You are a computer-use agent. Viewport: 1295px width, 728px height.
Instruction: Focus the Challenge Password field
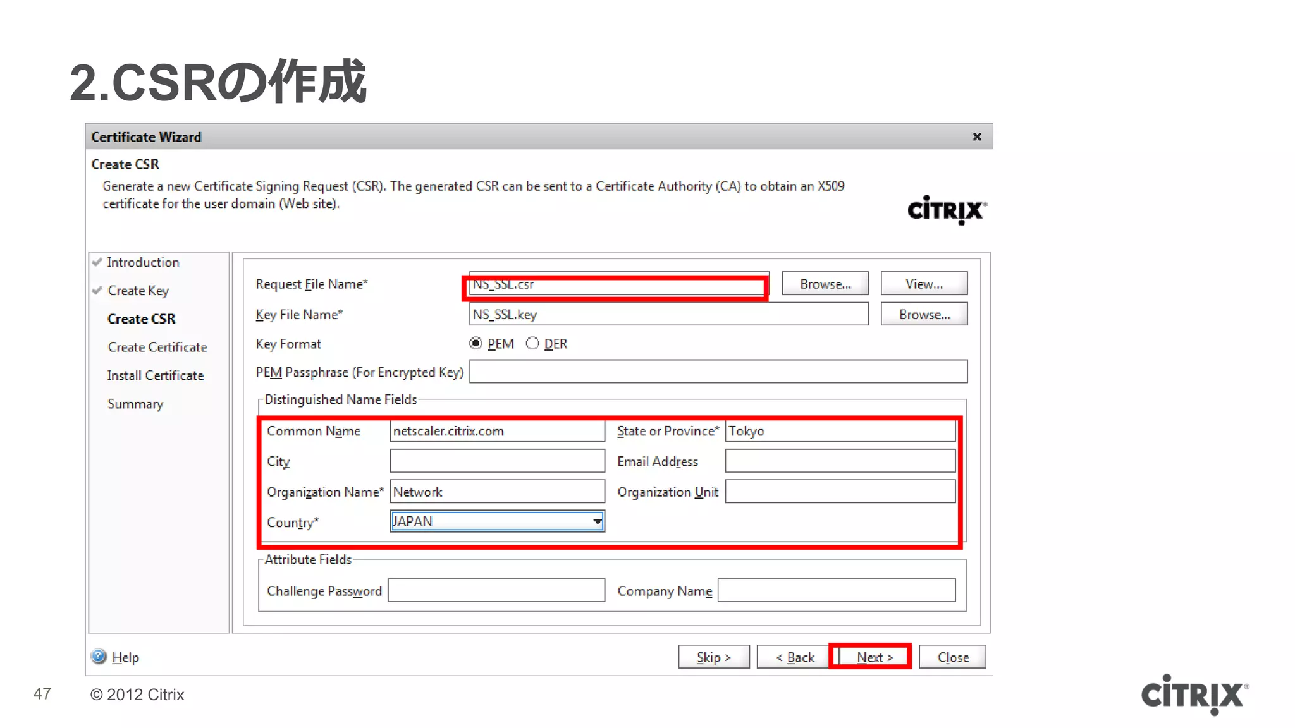496,590
